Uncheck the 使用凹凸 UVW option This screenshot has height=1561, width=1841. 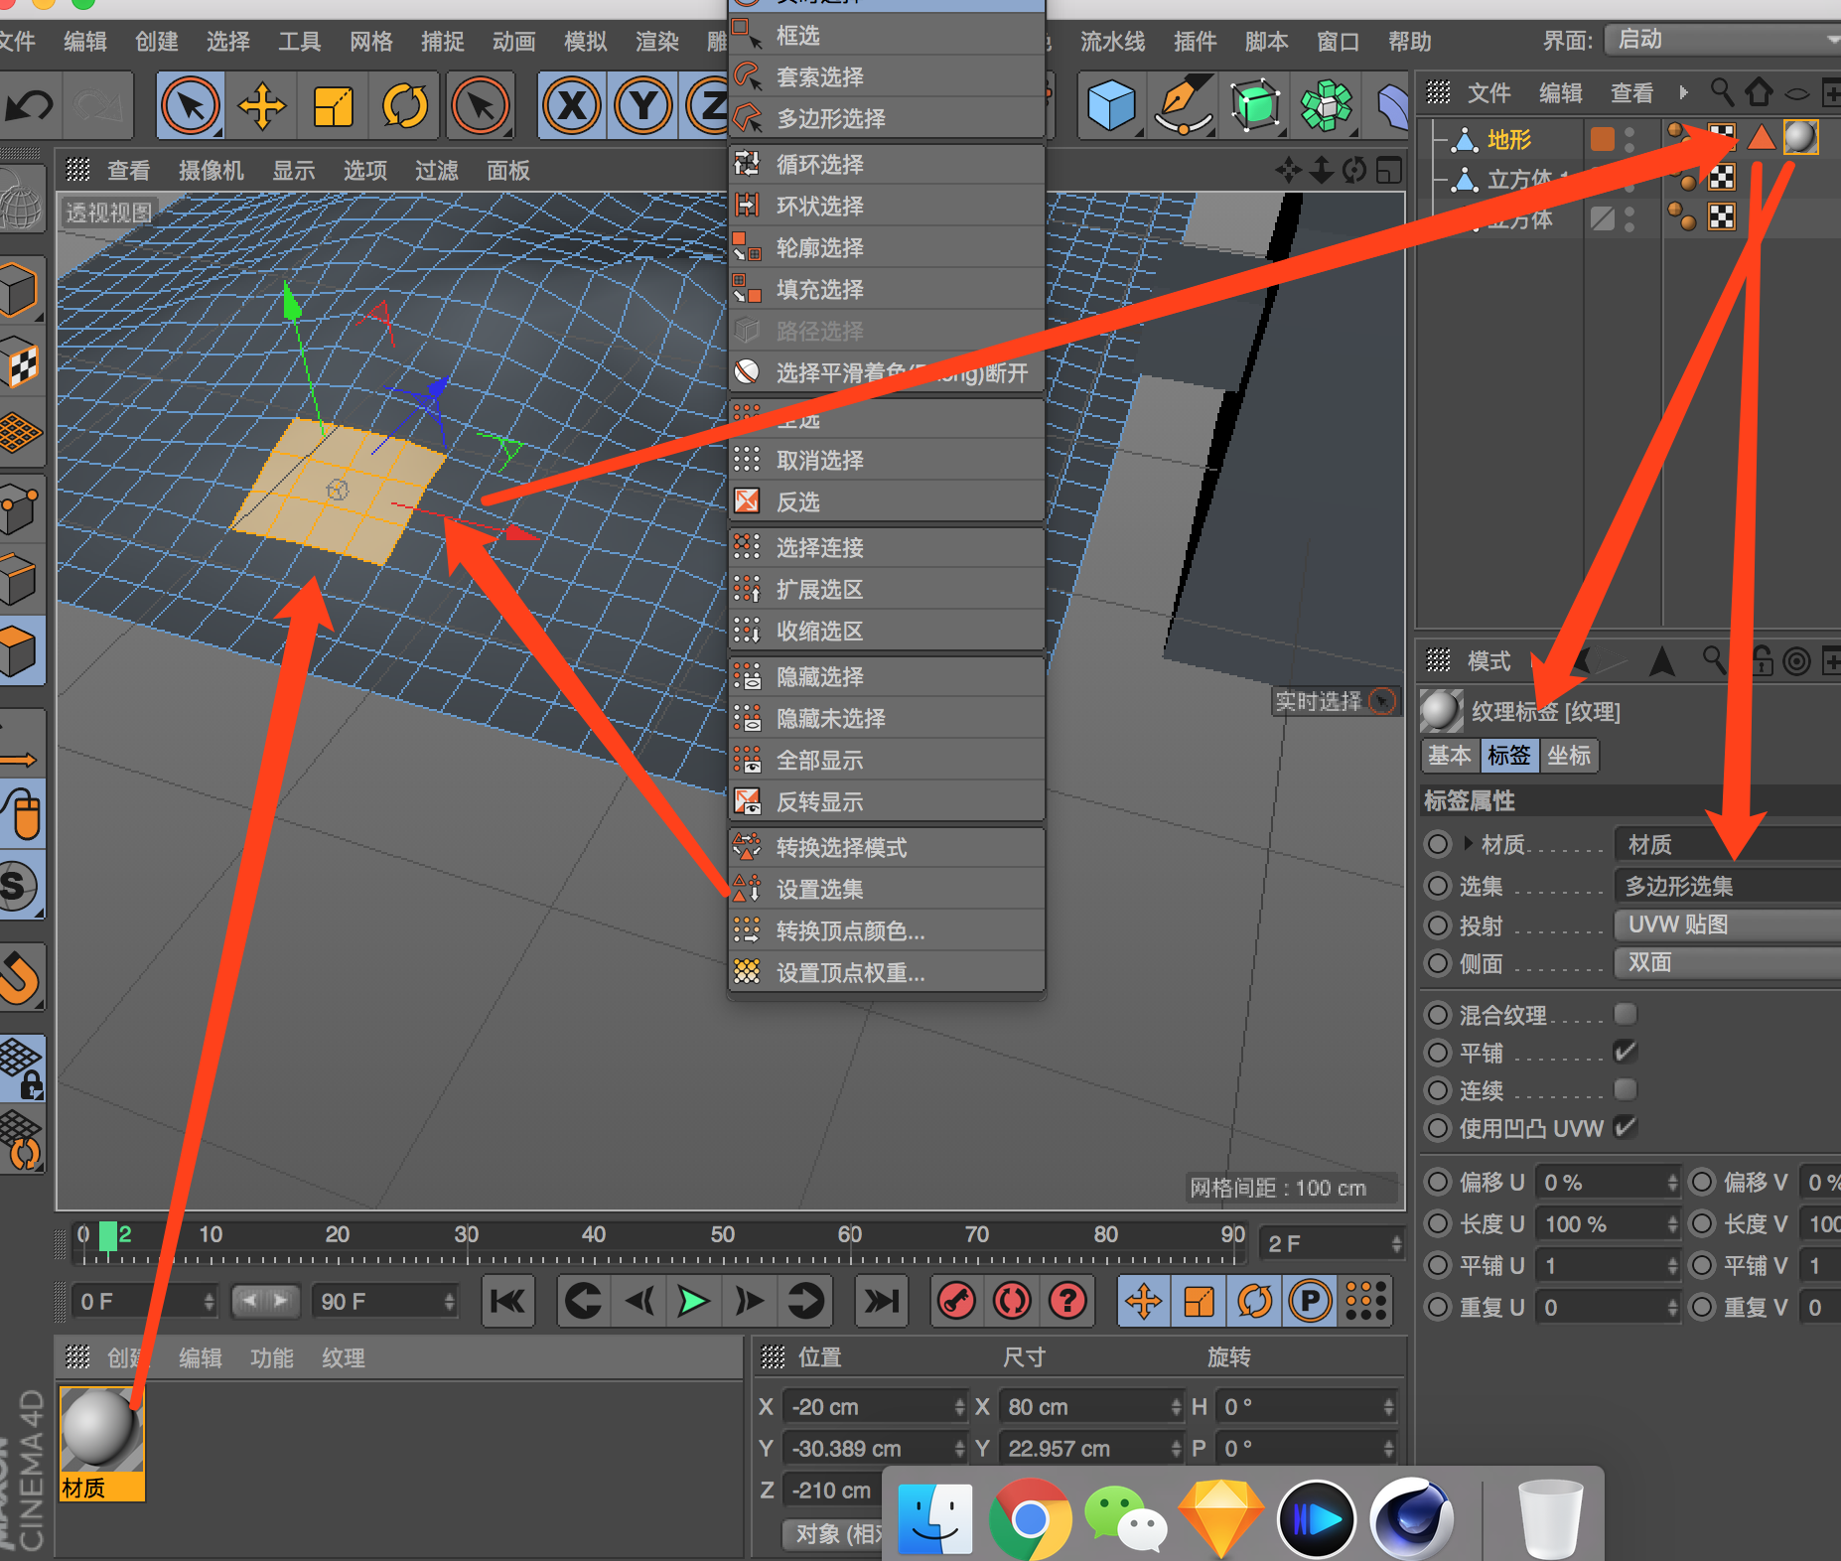pyautogui.click(x=1626, y=1128)
